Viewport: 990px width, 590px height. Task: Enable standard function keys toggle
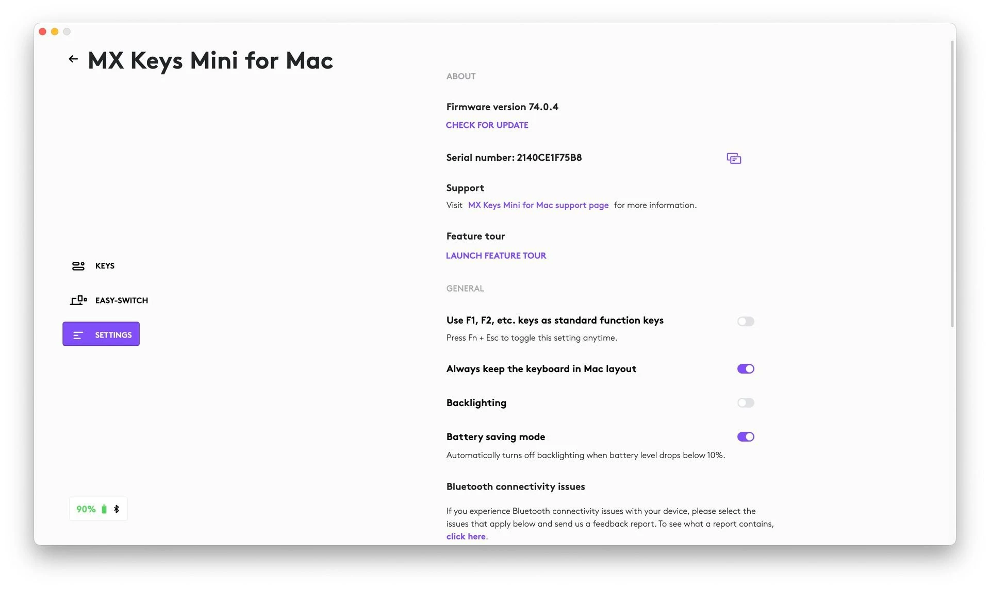pyautogui.click(x=746, y=322)
